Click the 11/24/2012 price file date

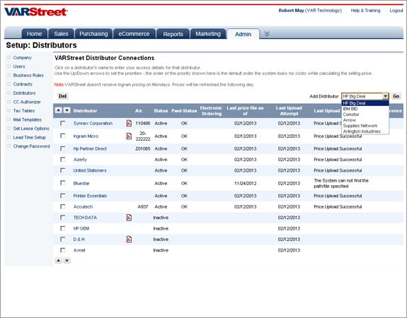246,183
